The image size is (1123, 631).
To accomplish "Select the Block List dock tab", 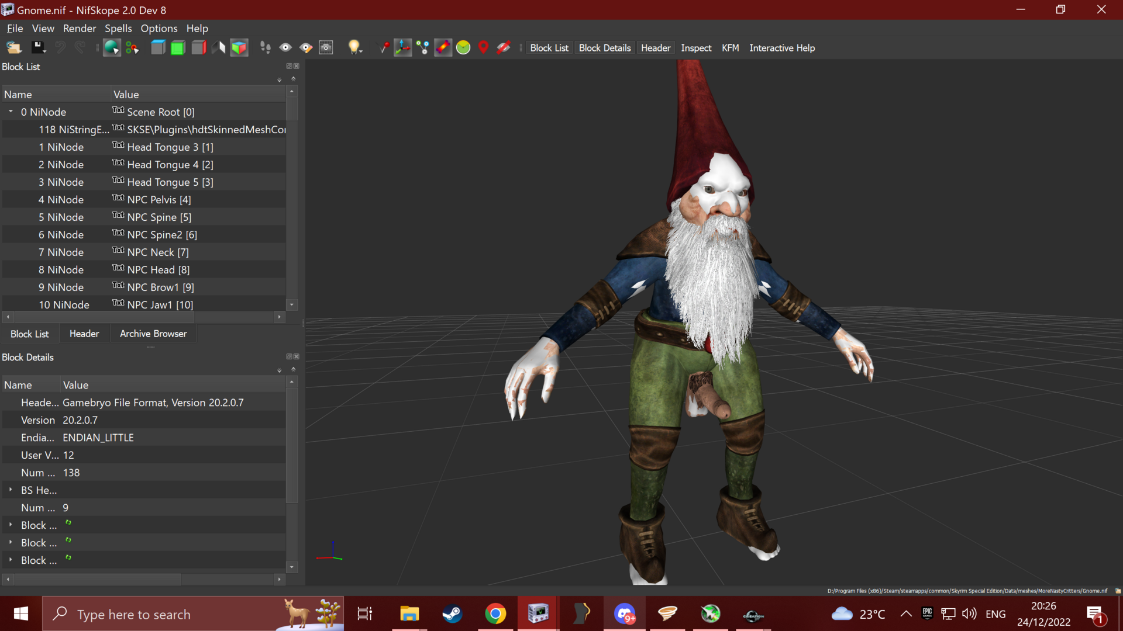I will pyautogui.click(x=30, y=334).
